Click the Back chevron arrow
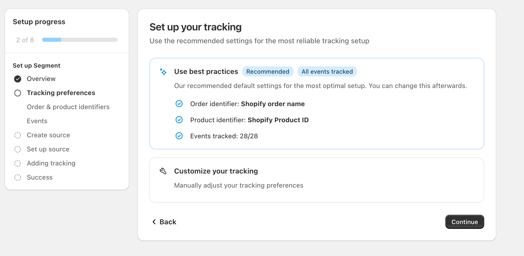The image size is (524, 256). coord(154,222)
